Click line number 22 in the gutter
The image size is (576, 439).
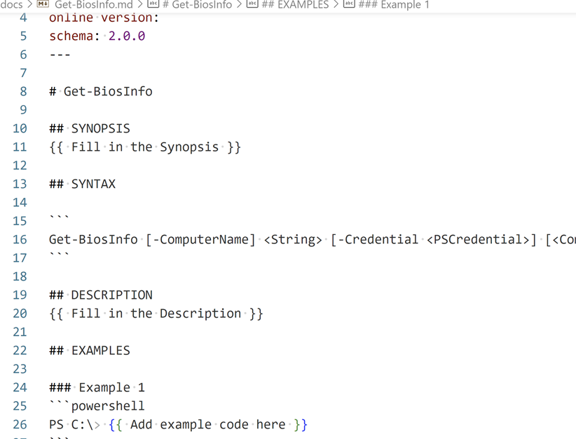[20, 351]
